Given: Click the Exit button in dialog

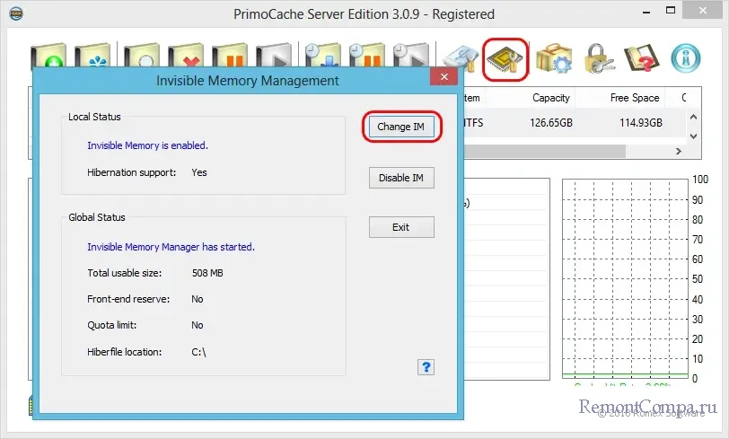Looking at the screenshot, I should (x=400, y=227).
